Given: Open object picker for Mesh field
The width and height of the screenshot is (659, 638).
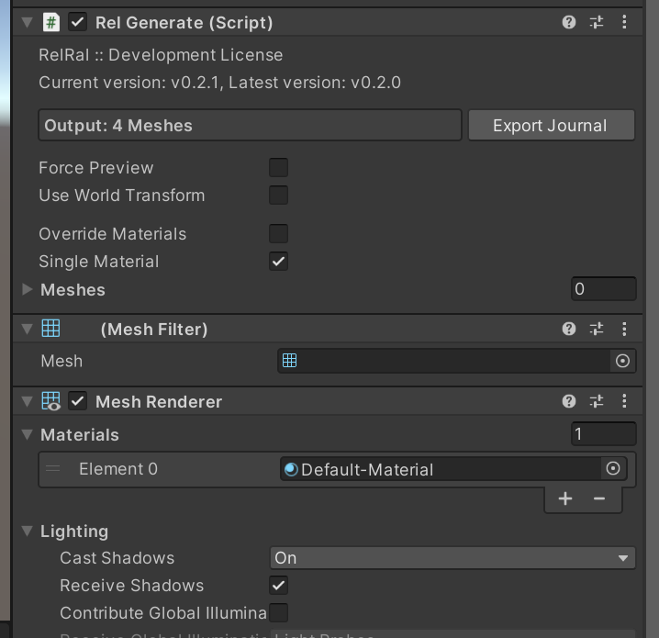Looking at the screenshot, I should 622,361.
